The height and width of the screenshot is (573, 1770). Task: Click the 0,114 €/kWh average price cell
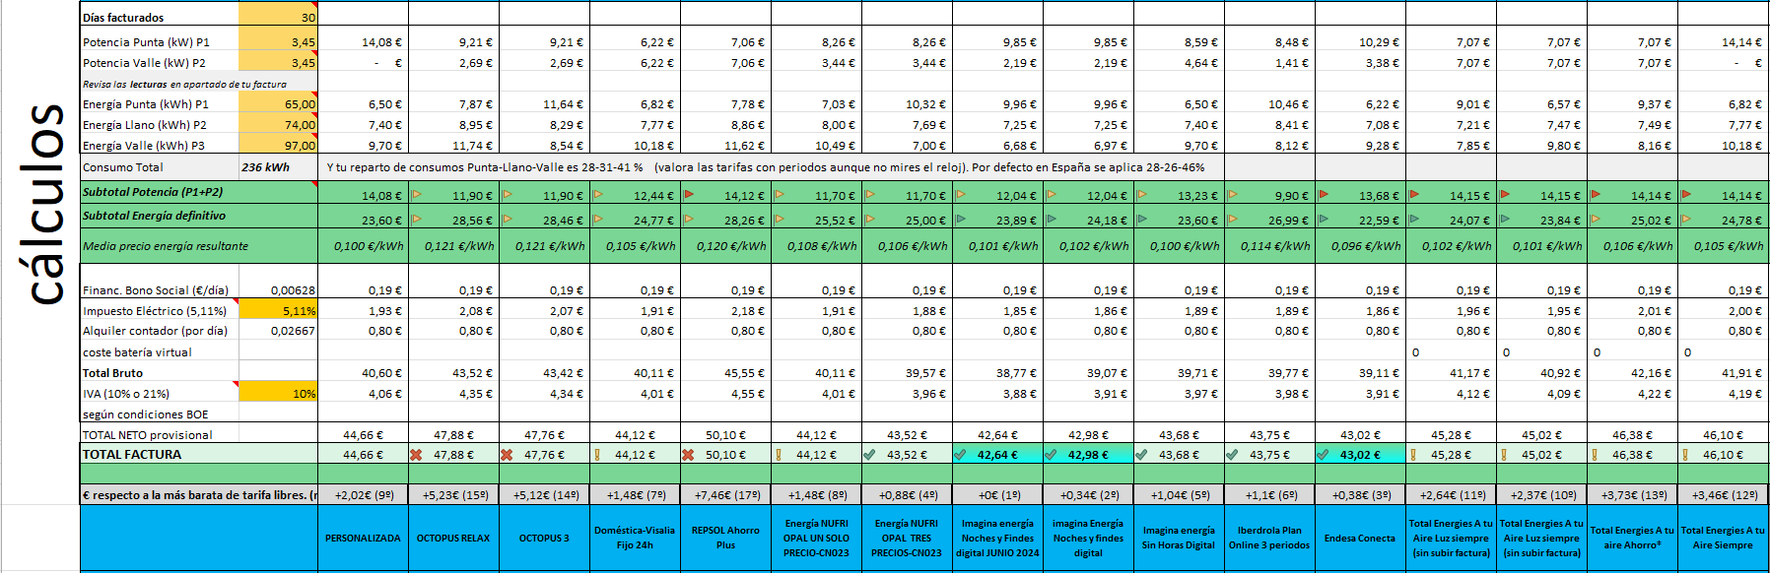point(1269,245)
